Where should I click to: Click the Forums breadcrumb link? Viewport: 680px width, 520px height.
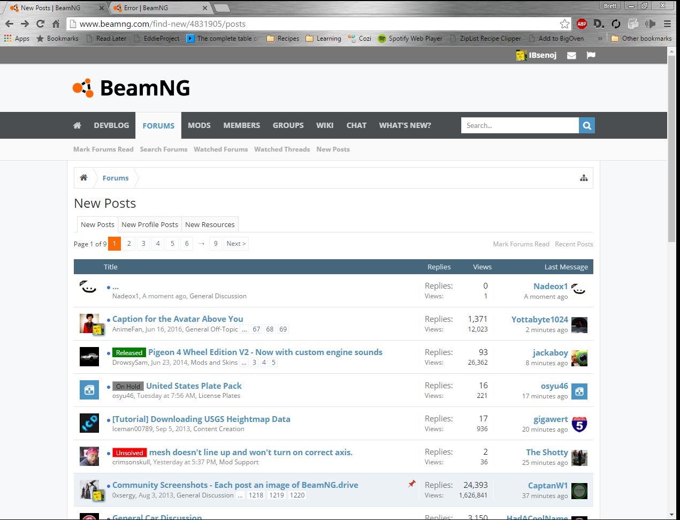(116, 178)
